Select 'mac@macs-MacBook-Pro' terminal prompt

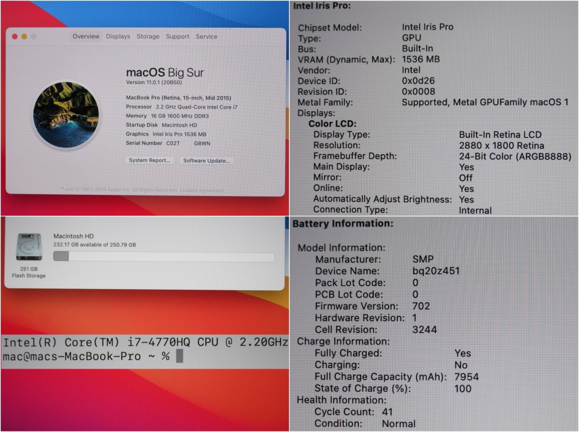(72, 356)
